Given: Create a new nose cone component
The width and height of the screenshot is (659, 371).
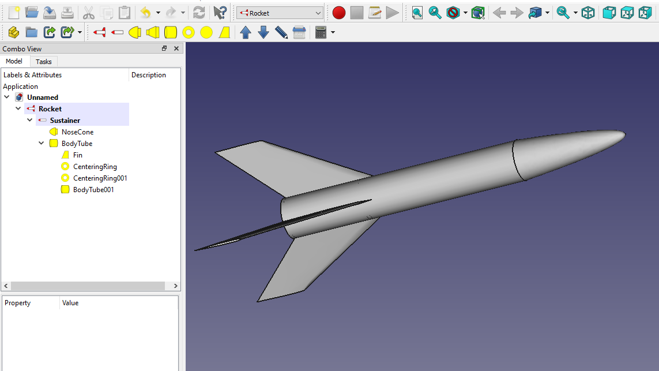Looking at the screenshot, I should [x=134, y=32].
